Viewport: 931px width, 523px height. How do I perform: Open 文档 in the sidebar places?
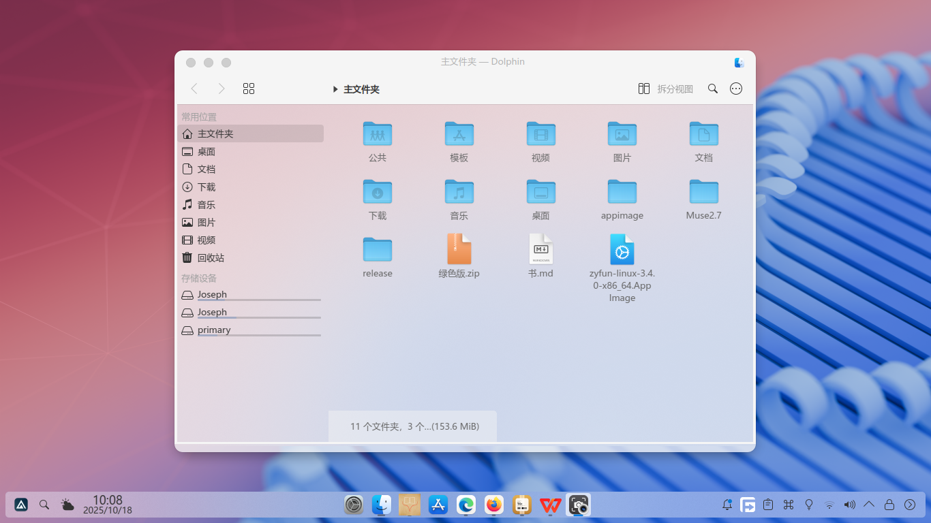tap(251, 169)
